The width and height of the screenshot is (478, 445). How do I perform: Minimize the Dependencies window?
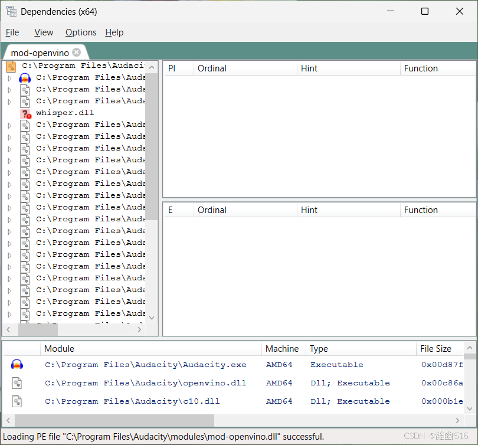click(391, 11)
